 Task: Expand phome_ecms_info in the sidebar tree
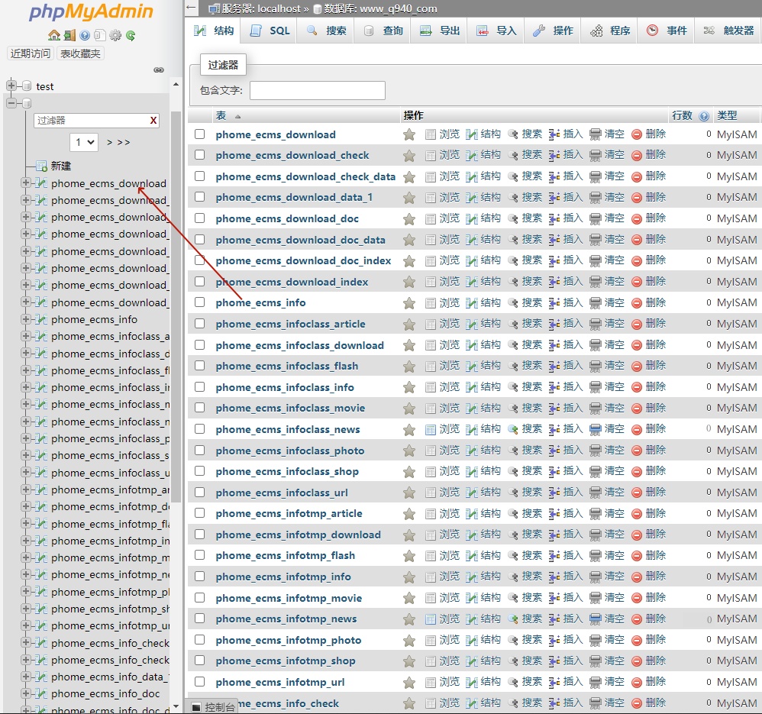coord(26,319)
